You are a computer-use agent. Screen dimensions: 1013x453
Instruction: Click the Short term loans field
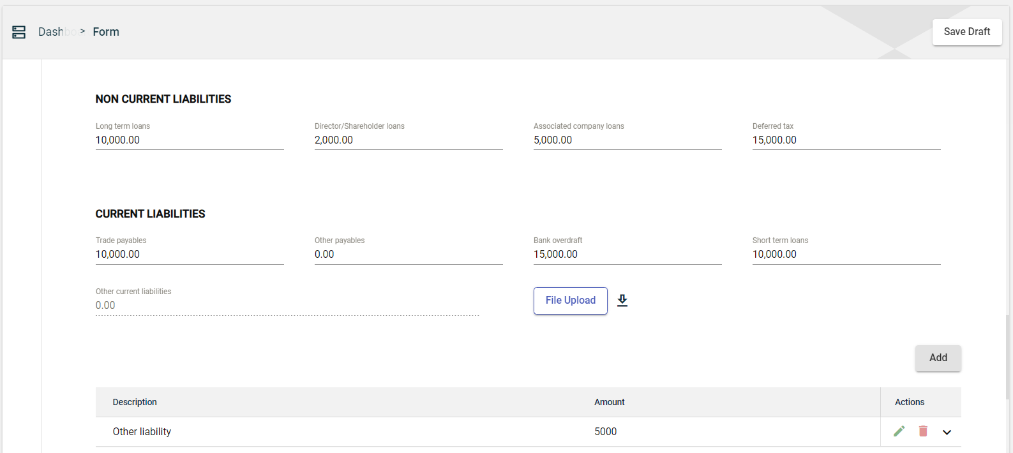pos(846,255)
